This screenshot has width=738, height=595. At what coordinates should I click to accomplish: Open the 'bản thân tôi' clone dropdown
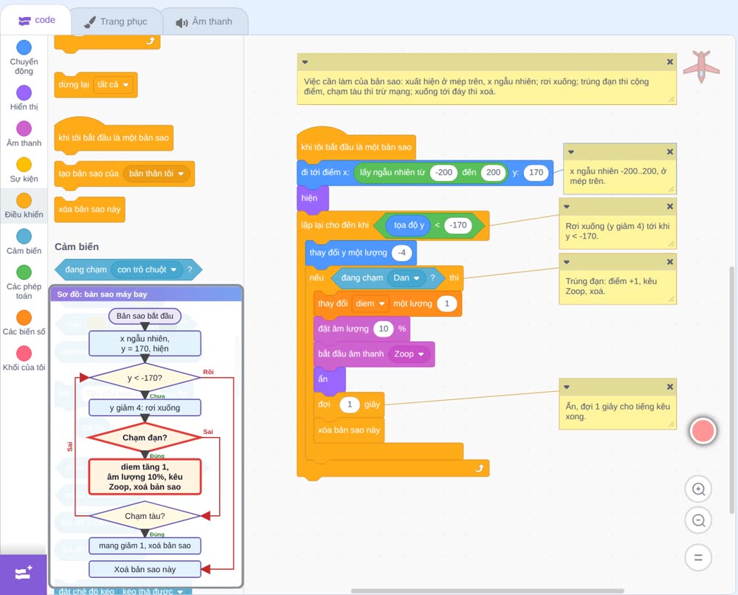[156, 173]
